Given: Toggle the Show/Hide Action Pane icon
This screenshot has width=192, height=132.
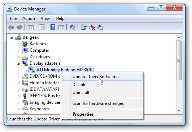Looking at the screenshot, I should [61, 27].
